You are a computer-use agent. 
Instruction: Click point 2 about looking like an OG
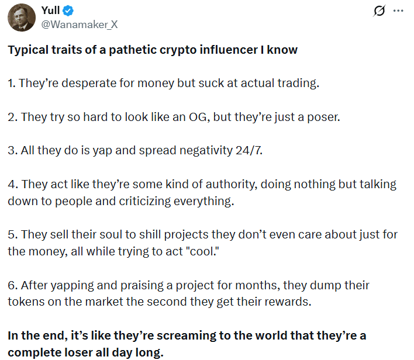tap(174, 117)
